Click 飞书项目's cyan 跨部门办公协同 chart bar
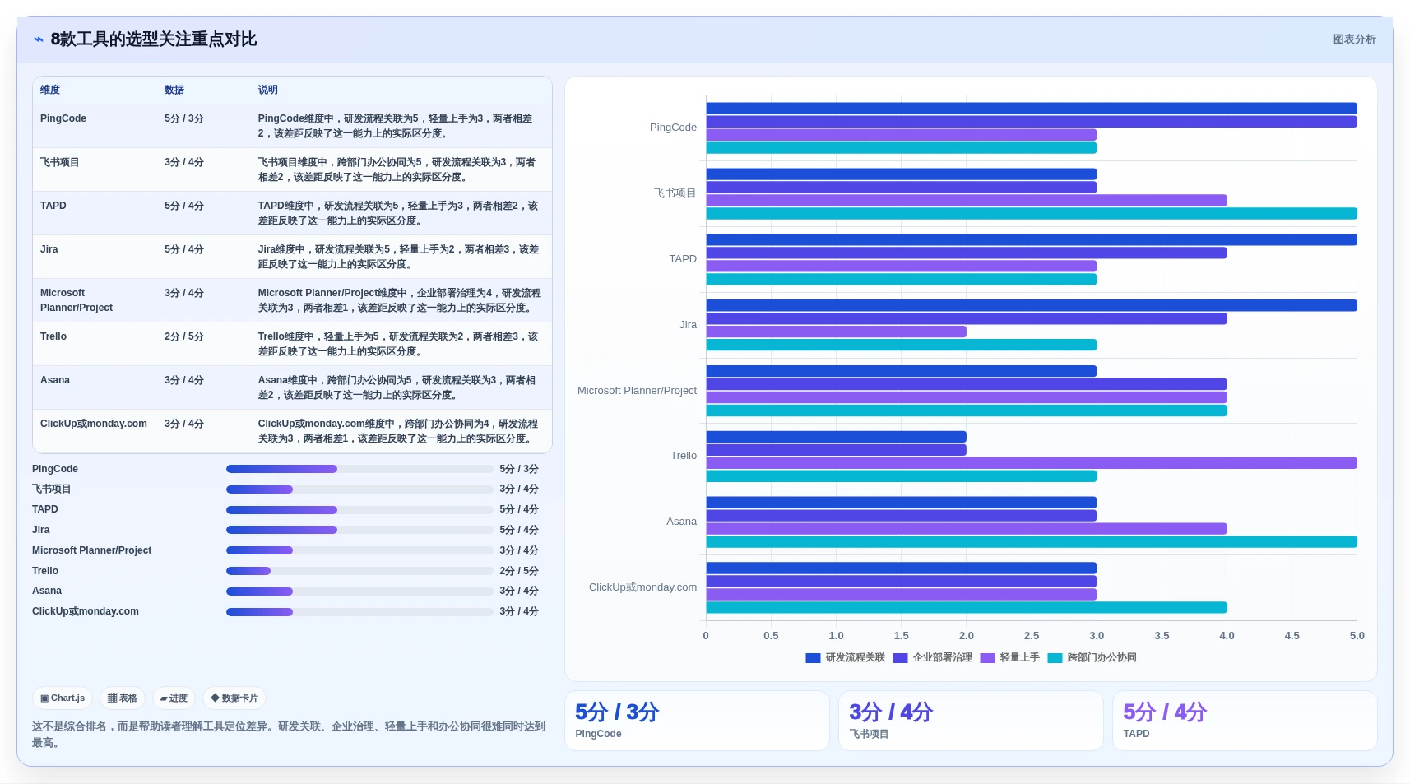This screenshot has width=1410, height=784. point(1032,214)
